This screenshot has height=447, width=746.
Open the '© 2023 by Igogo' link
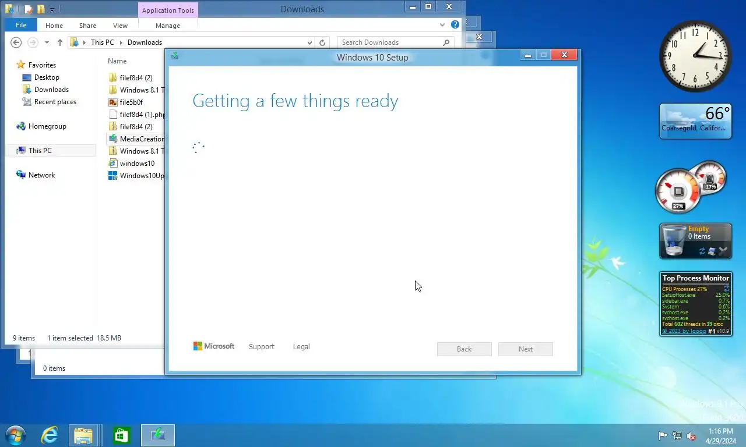coord(684,331)
